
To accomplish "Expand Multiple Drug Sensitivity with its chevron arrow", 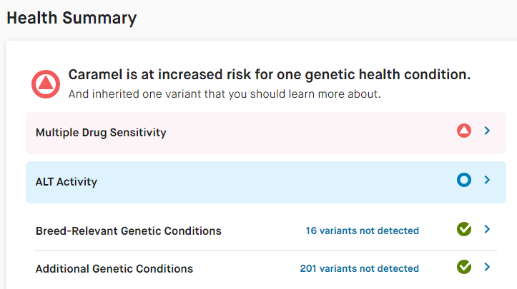I will 487,131.
